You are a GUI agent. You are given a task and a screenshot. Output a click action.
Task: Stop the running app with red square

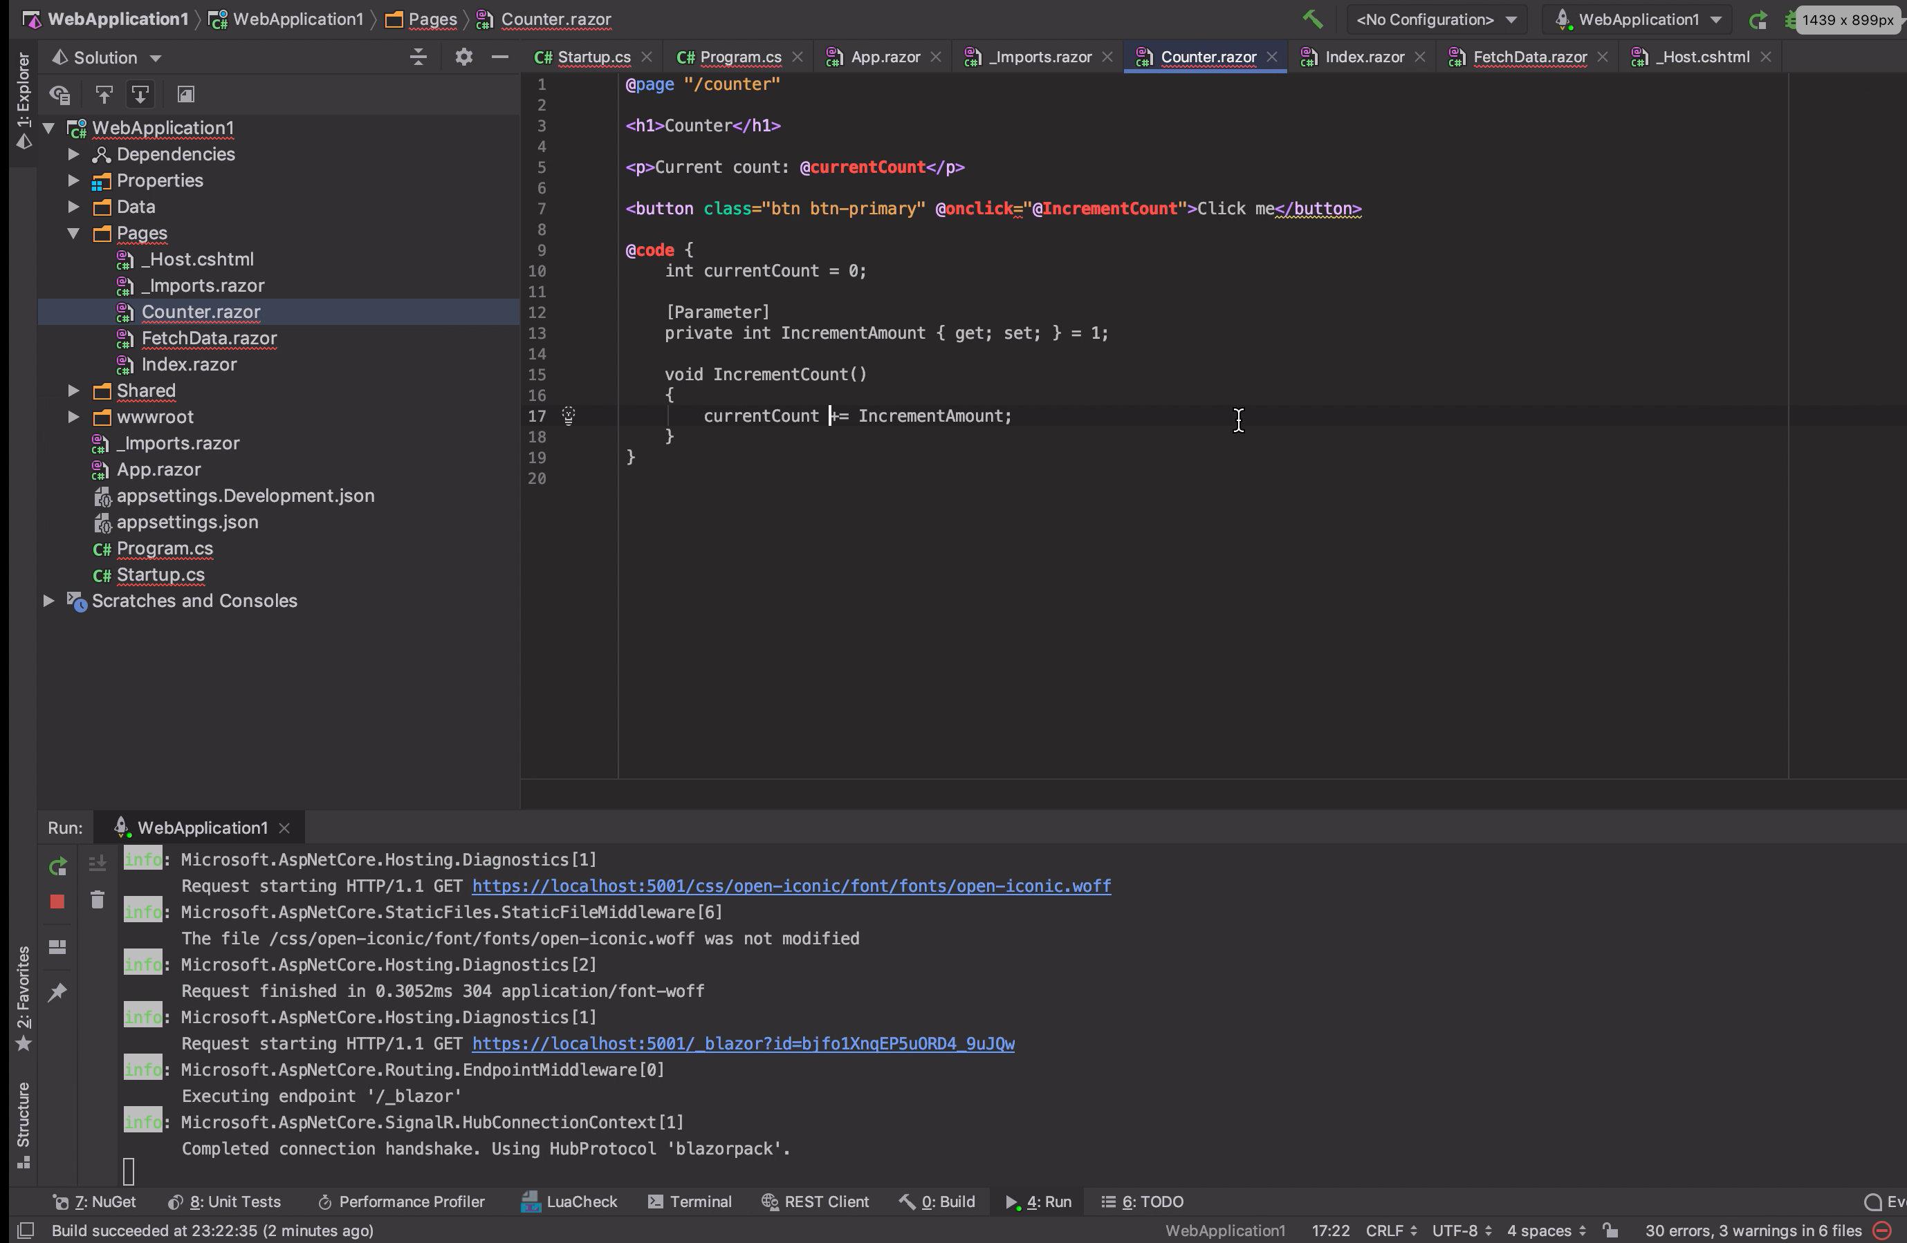pyautogui.click(x=57, y=901)
